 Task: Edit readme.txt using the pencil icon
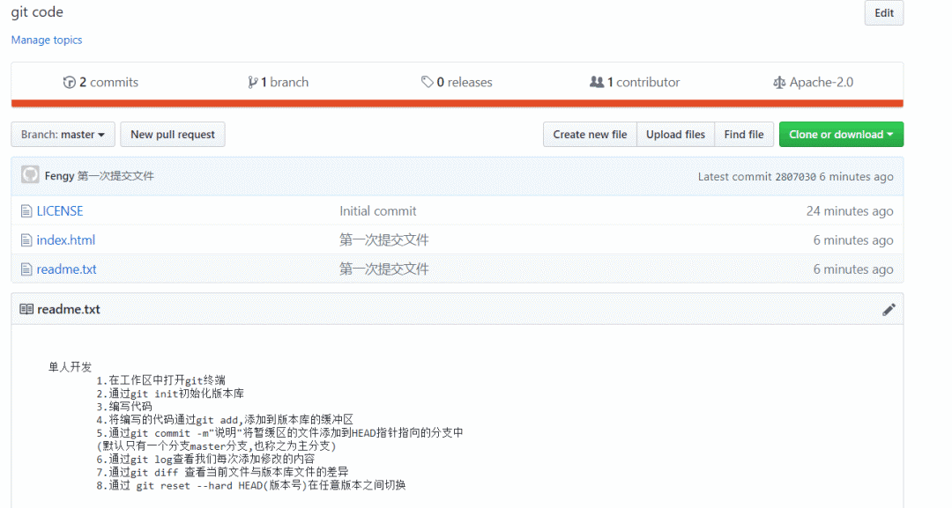[x=889, y=310]
